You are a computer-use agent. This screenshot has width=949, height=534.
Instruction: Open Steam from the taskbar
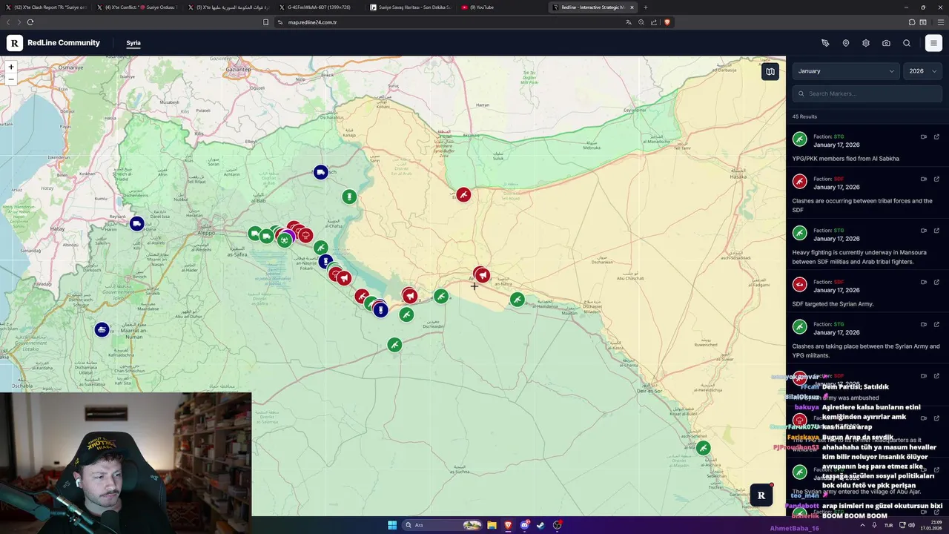click(x=540, y=525)
